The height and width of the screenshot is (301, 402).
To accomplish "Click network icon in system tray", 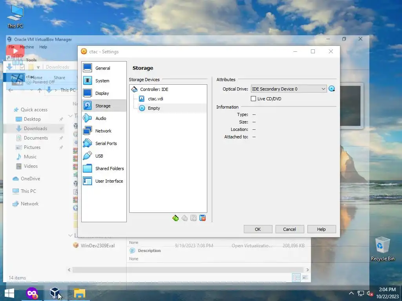I will (x=361, y=293).
